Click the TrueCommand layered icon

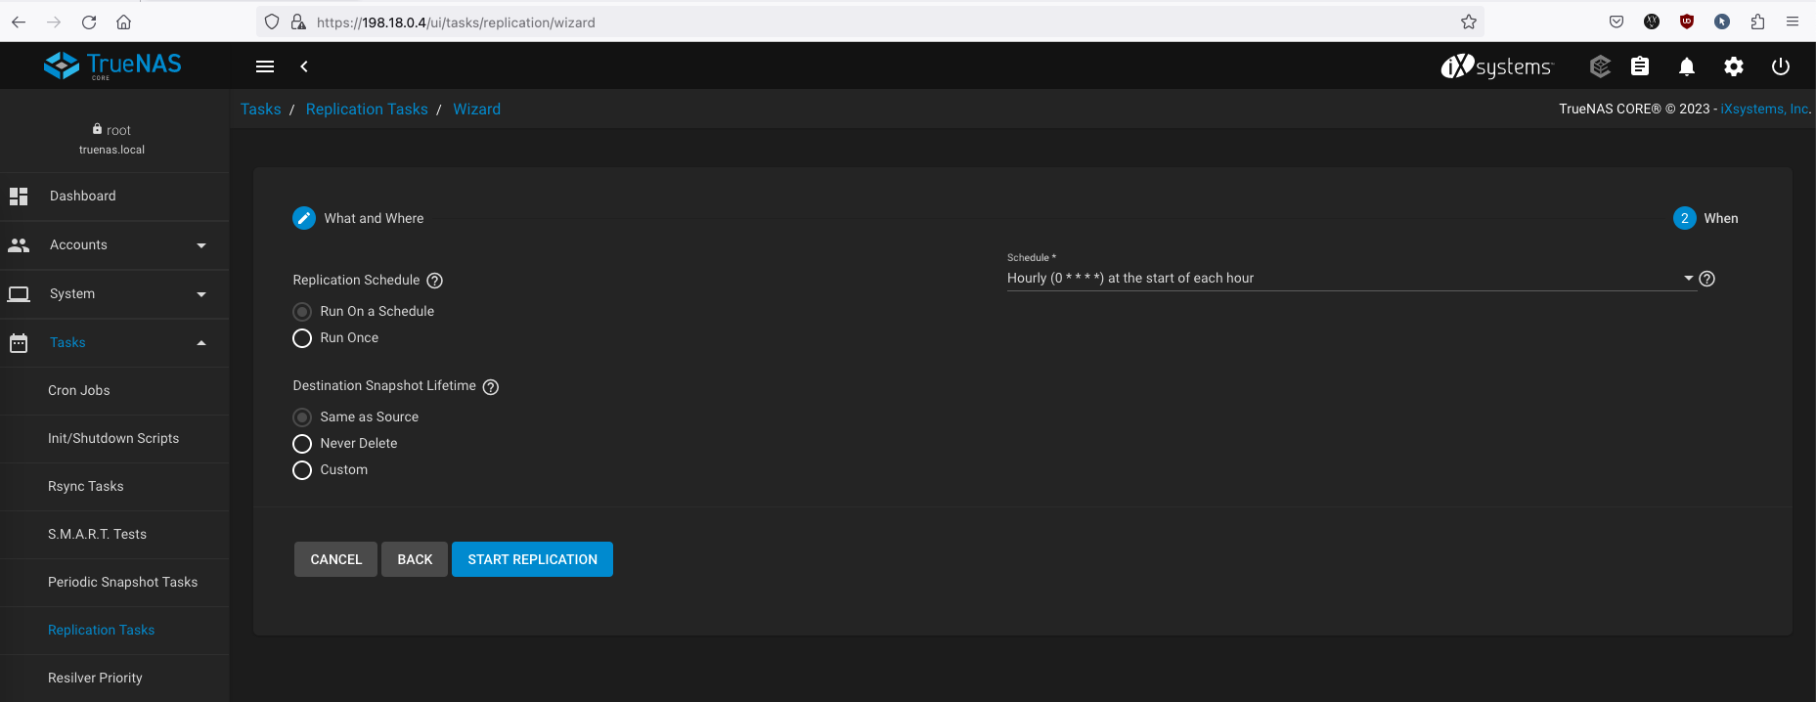(x=1600, y=66)
